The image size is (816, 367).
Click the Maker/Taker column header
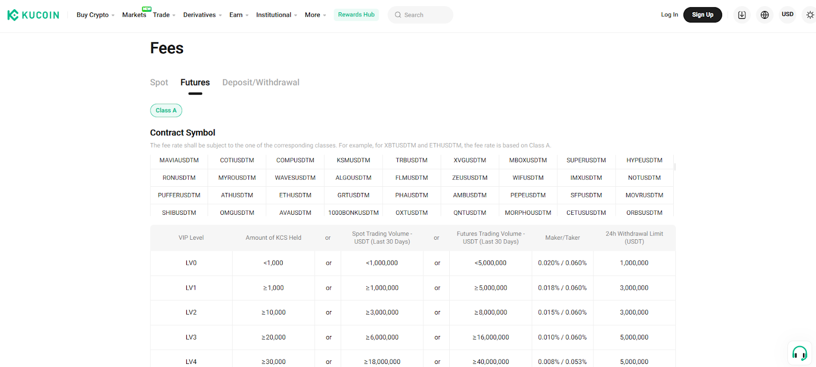(x=563, y=238)
